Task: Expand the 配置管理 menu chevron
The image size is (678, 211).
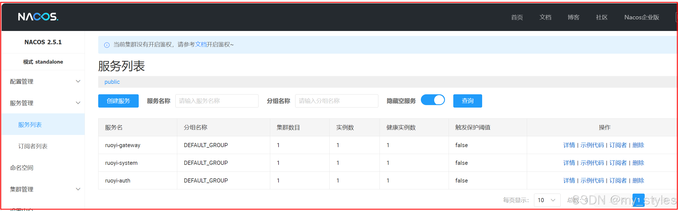Action: pyautogui.click(x=78, y=81)
